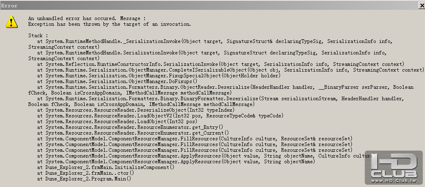This screenshot has width=425, height=187.
Task: Close the Error dialog window
Action: (x=419, y=6)
